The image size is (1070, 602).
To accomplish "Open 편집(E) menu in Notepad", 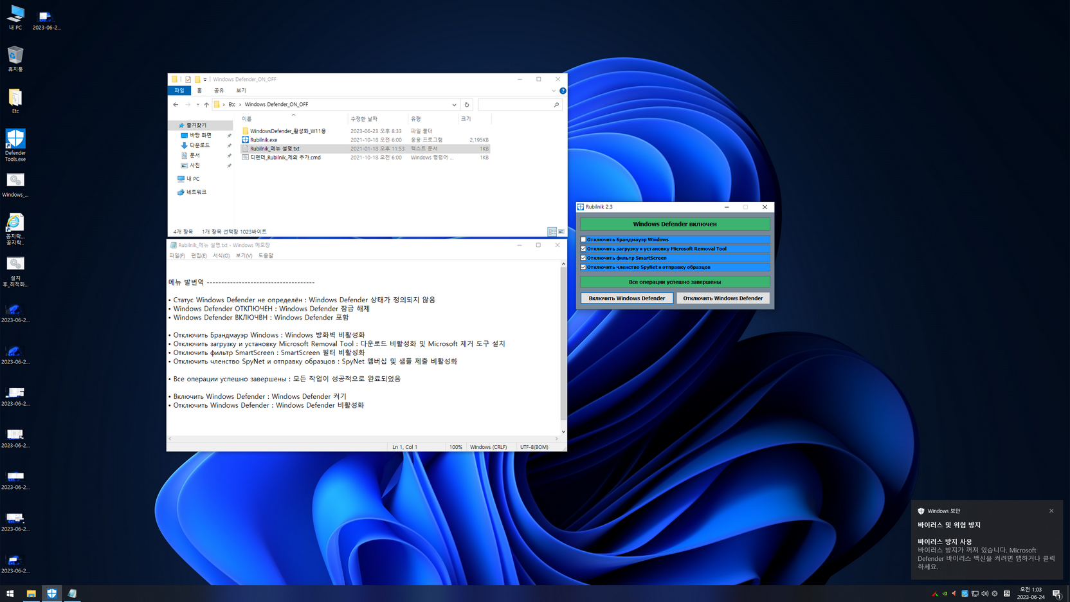I will tap(199, 256).
